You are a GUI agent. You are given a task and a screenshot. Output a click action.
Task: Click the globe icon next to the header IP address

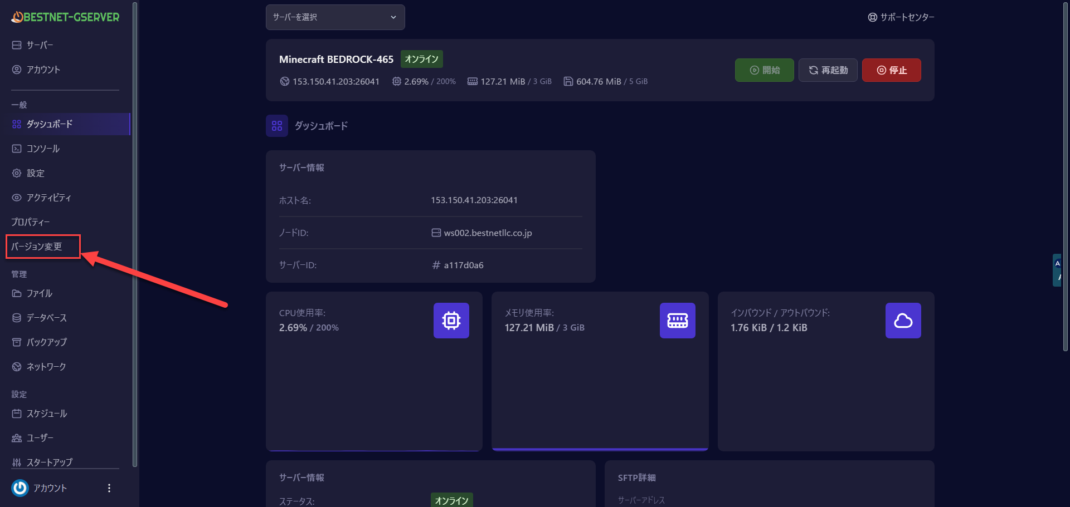pyautogui.click(x=285, y=81)
